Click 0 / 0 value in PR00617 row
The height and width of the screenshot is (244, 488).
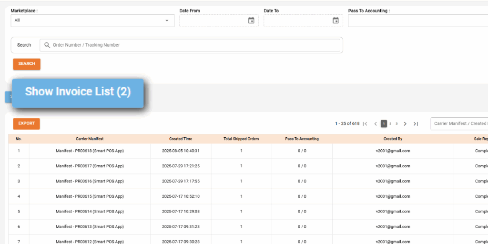coord(302,166)
